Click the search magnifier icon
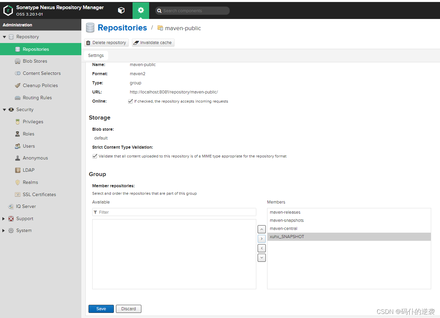This screenshot has height=318, width=440. click(x=159, y=11)
